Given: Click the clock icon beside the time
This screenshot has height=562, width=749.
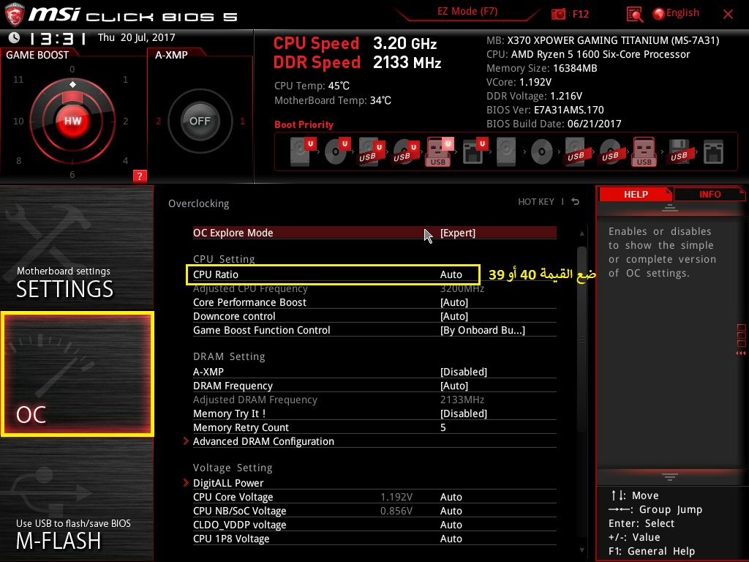Looking at the screenshot, I should coord(14,37).
